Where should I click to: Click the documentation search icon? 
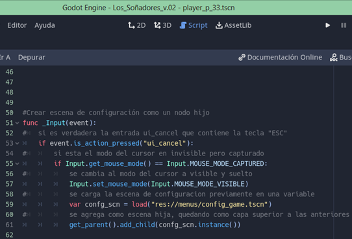tap(334, 58)
